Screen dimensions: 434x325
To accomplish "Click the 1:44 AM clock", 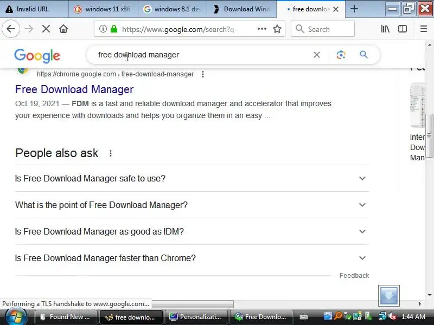I will 413,317.
